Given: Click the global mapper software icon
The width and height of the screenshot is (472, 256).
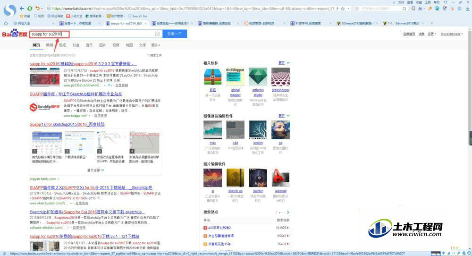Looking at the screenshot, I should point(235,77).
